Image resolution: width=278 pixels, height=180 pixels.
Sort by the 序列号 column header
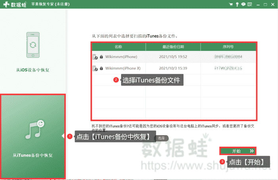pos(228,47)
